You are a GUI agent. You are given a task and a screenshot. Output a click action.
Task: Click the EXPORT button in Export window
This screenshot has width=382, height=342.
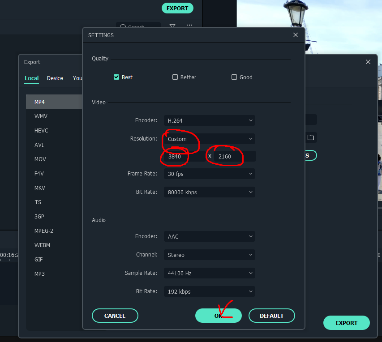347,323
